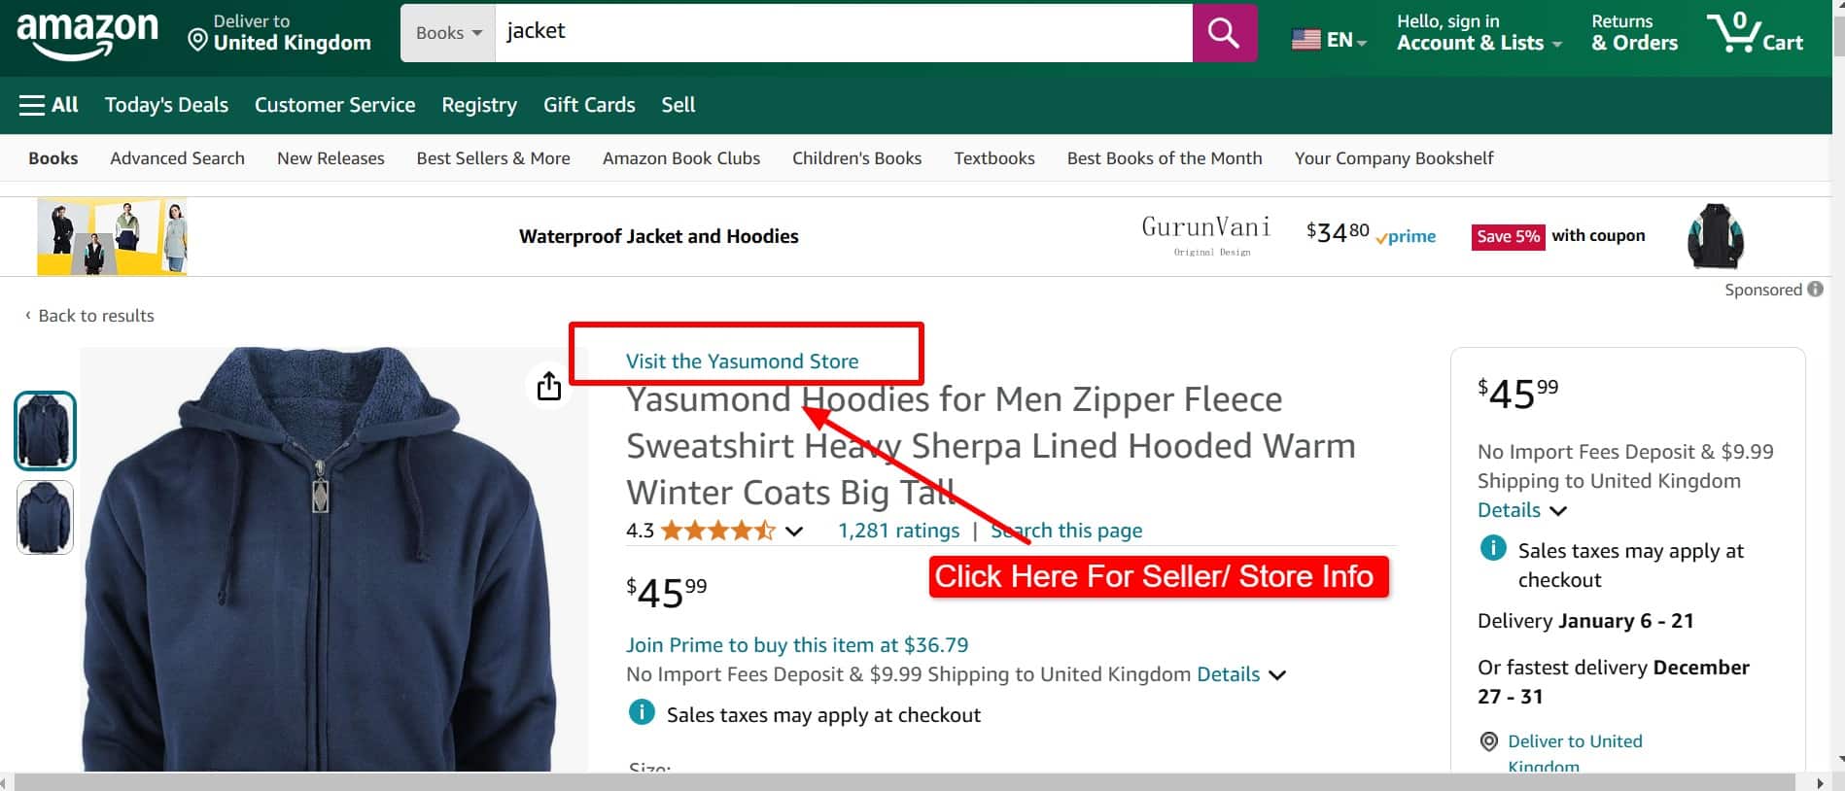Click Waterproof Jacket and Hoodies ad title

[x=658, y=236]
